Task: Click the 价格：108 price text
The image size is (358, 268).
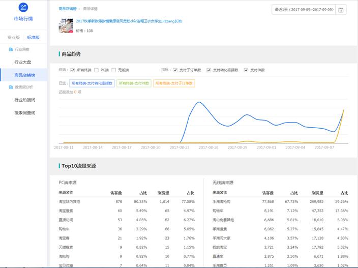Action: click(x=84, y=31)
